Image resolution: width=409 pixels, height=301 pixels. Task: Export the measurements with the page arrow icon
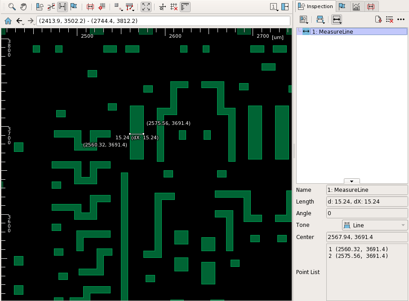[378, 20]
